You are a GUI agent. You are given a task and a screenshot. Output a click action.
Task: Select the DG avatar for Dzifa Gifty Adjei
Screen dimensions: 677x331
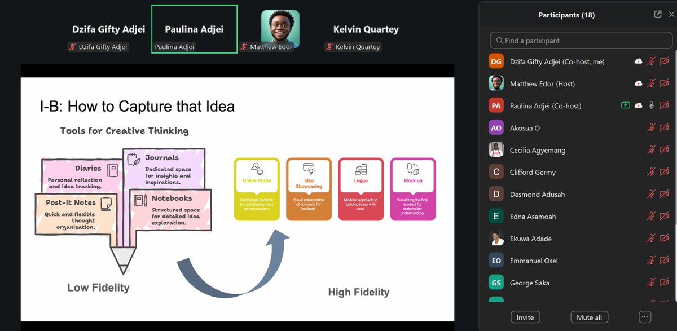[496, 61]
